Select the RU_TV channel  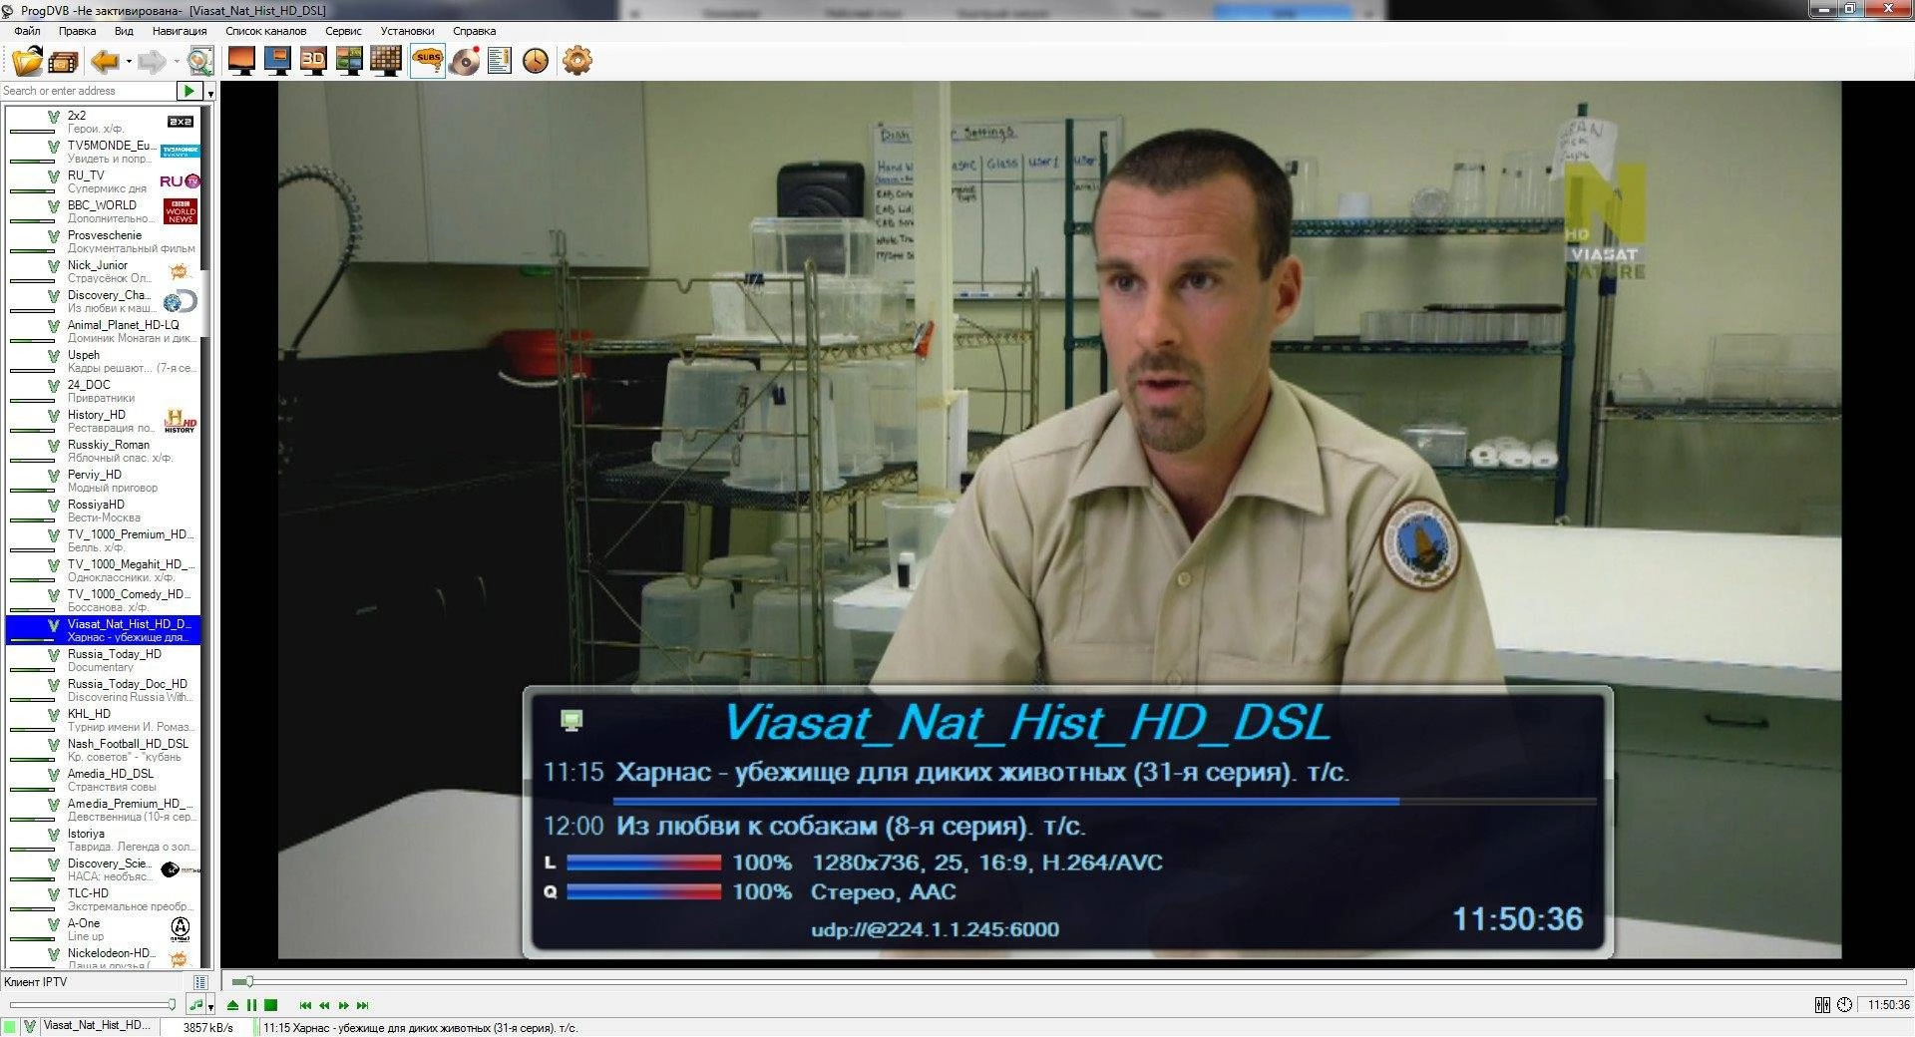tap(104, 181)
